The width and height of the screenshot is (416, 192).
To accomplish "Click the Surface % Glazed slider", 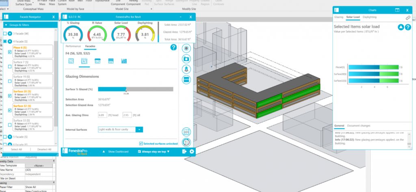I will (x=136, y=89).
